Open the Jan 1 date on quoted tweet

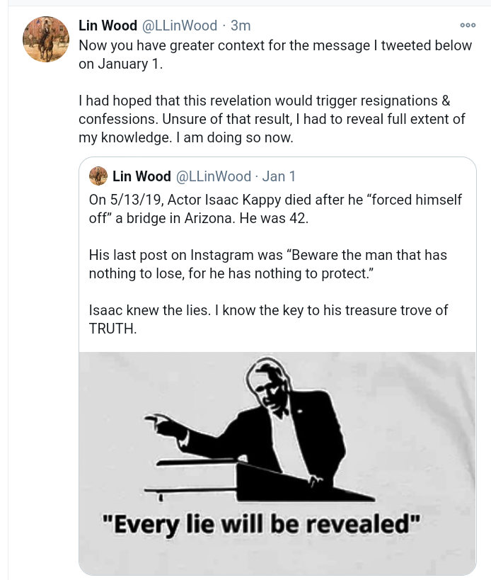[279, 176]
